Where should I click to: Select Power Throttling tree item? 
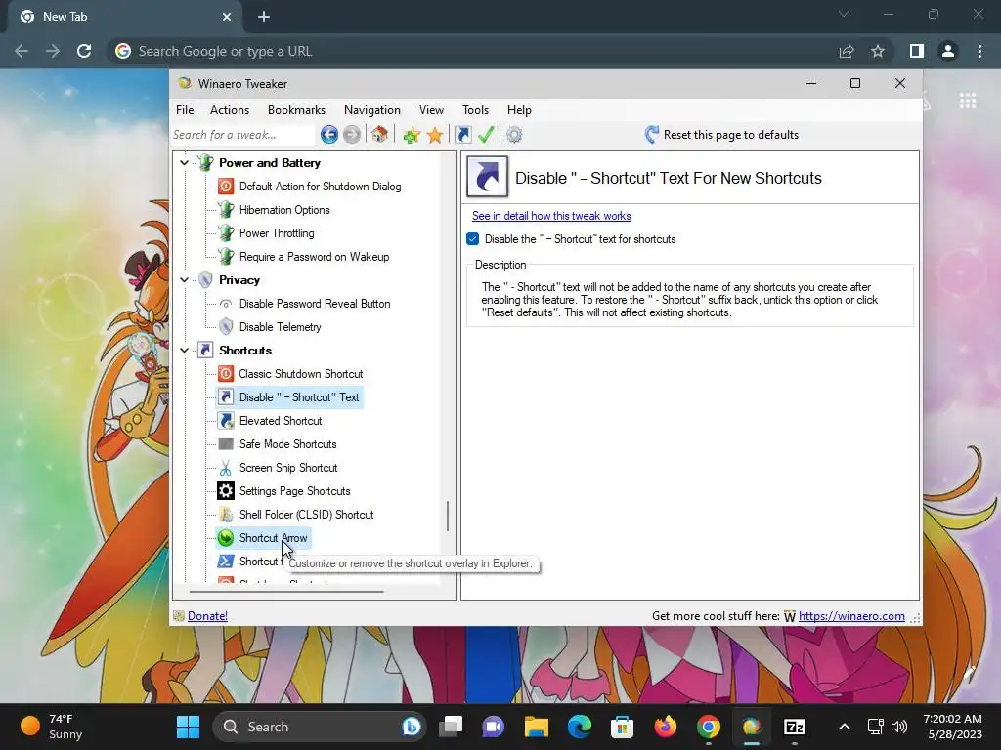[277, 233]
